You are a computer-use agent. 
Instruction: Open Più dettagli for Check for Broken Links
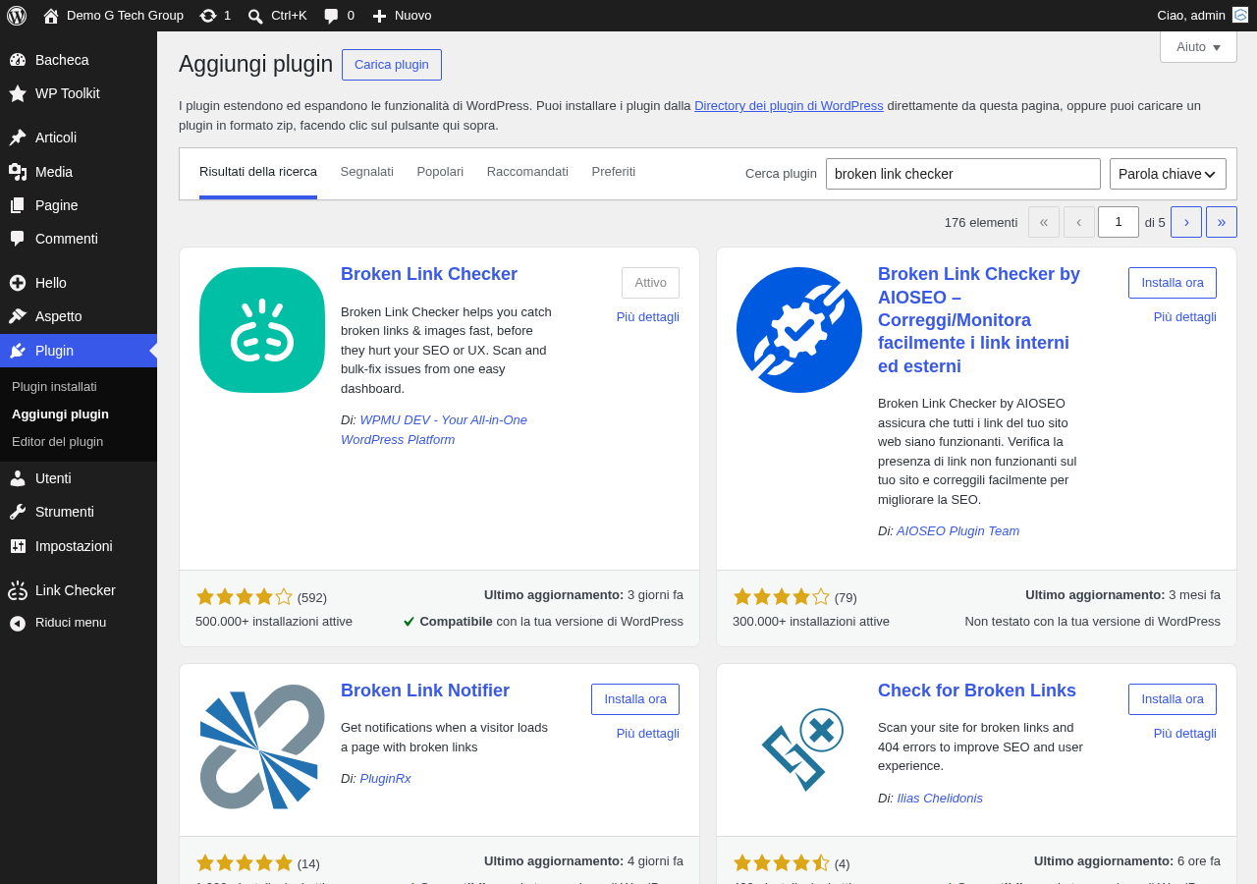1185,733
